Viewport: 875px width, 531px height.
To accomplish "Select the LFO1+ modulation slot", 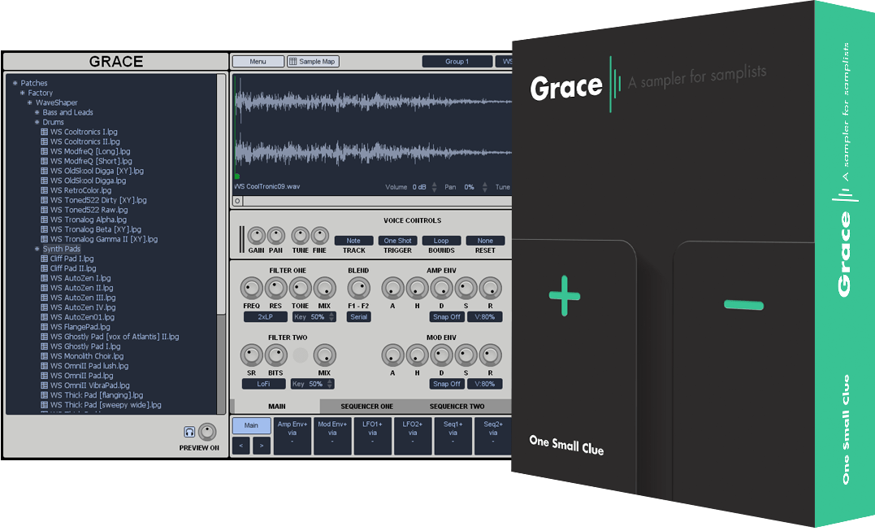I will (372, 436).
